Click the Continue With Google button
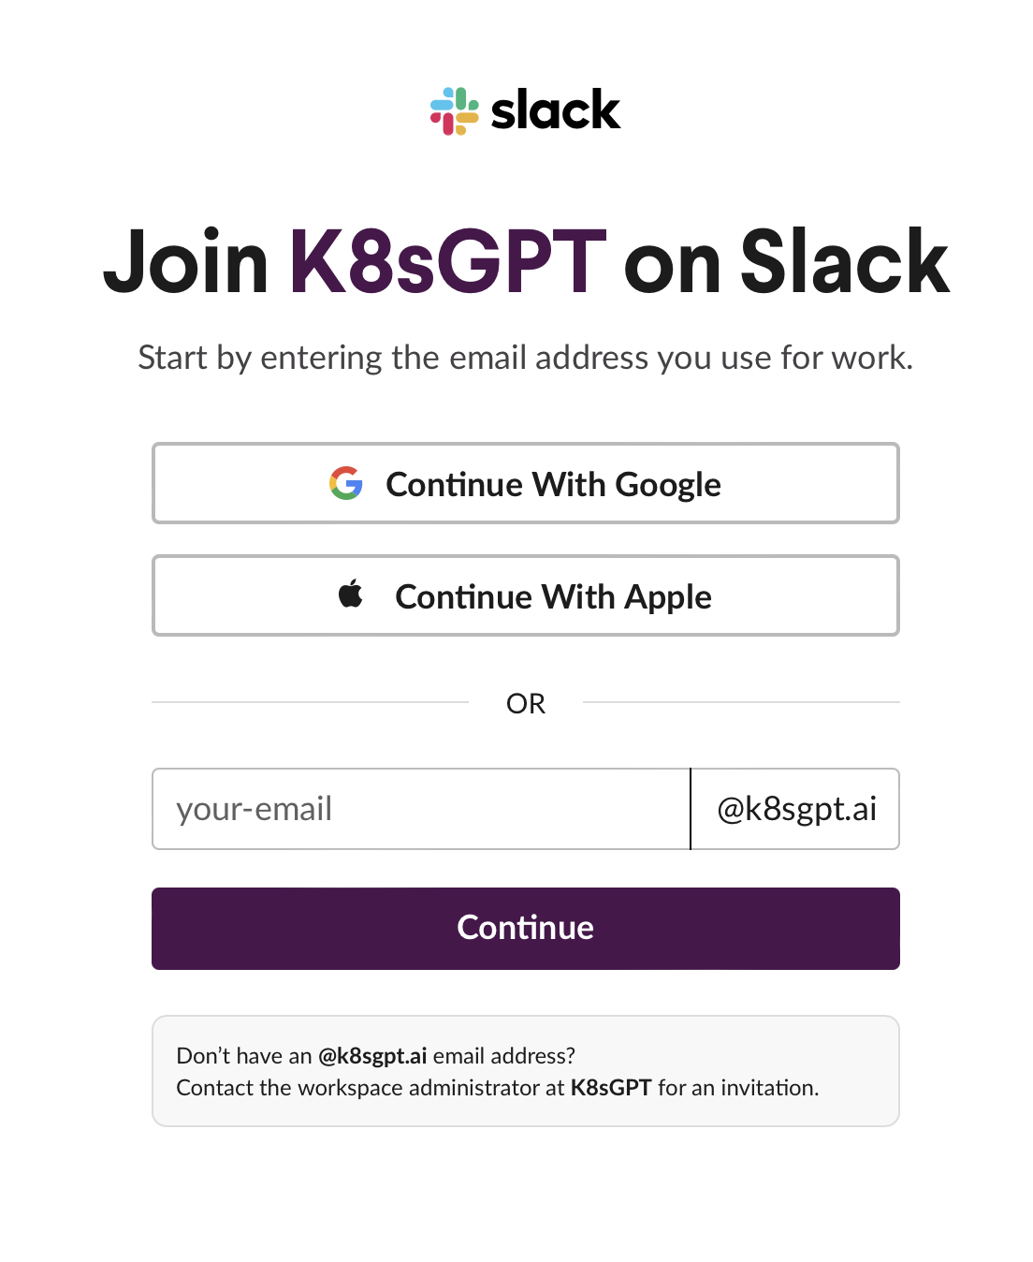Image resolution: width=1033 pixels, height=1262 pixels. 525,483
